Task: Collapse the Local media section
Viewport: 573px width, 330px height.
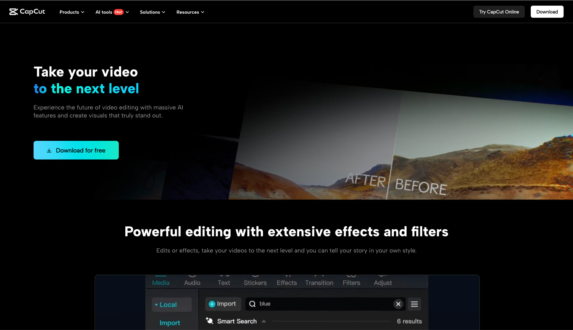Action: tap(157, 305)
